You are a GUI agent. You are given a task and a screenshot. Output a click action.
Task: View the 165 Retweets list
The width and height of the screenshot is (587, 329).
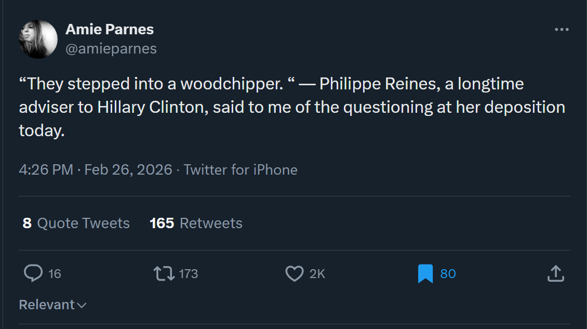[x=196, y=223]
